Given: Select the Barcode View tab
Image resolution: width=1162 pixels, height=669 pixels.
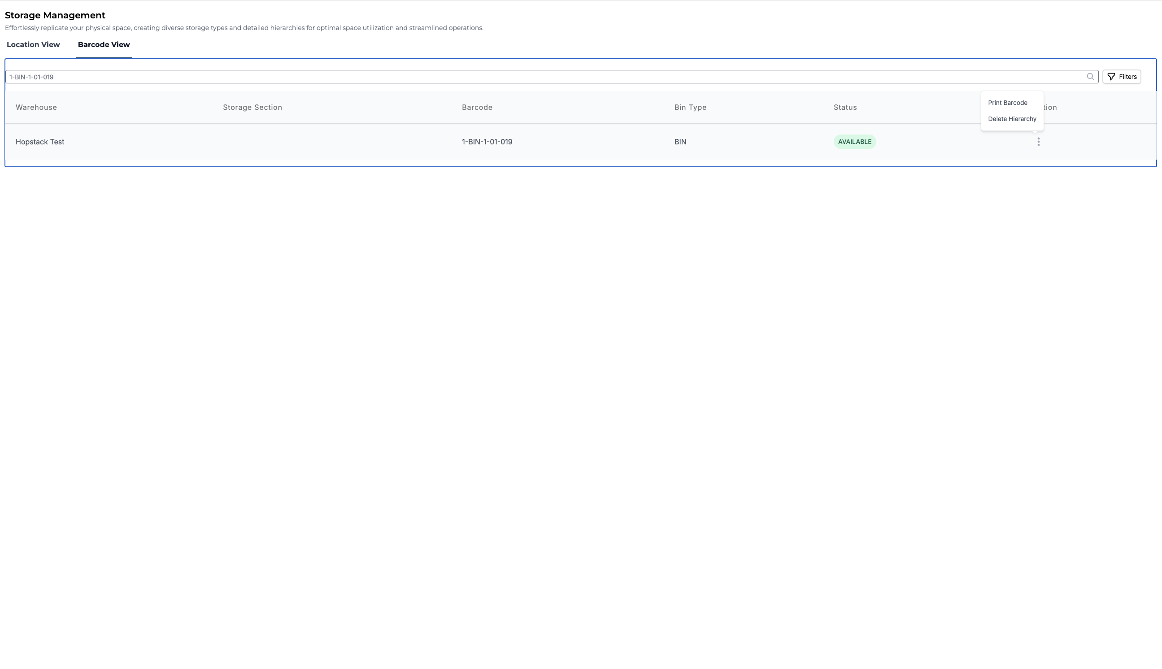Looking at the screenshot, I should tap(104, 44).
